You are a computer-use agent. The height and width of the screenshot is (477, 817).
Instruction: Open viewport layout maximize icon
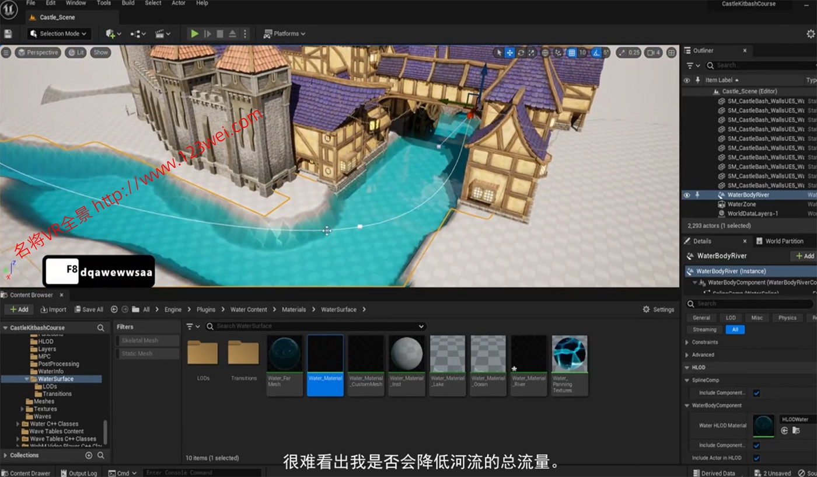tap(671, 53)
